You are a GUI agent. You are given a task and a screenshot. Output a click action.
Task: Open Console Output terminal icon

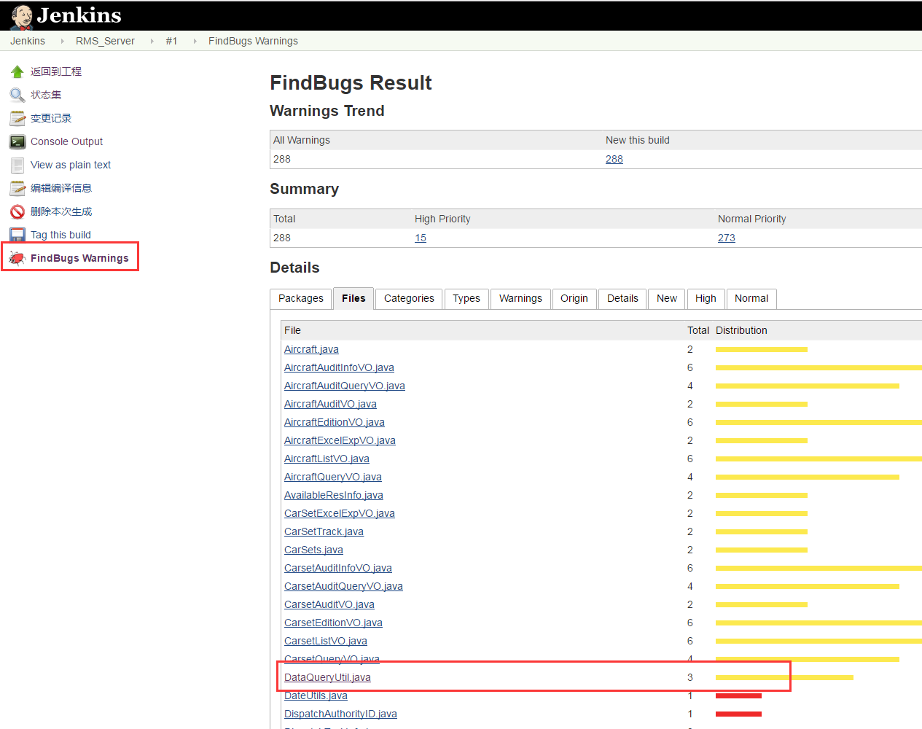click(17, 141)
